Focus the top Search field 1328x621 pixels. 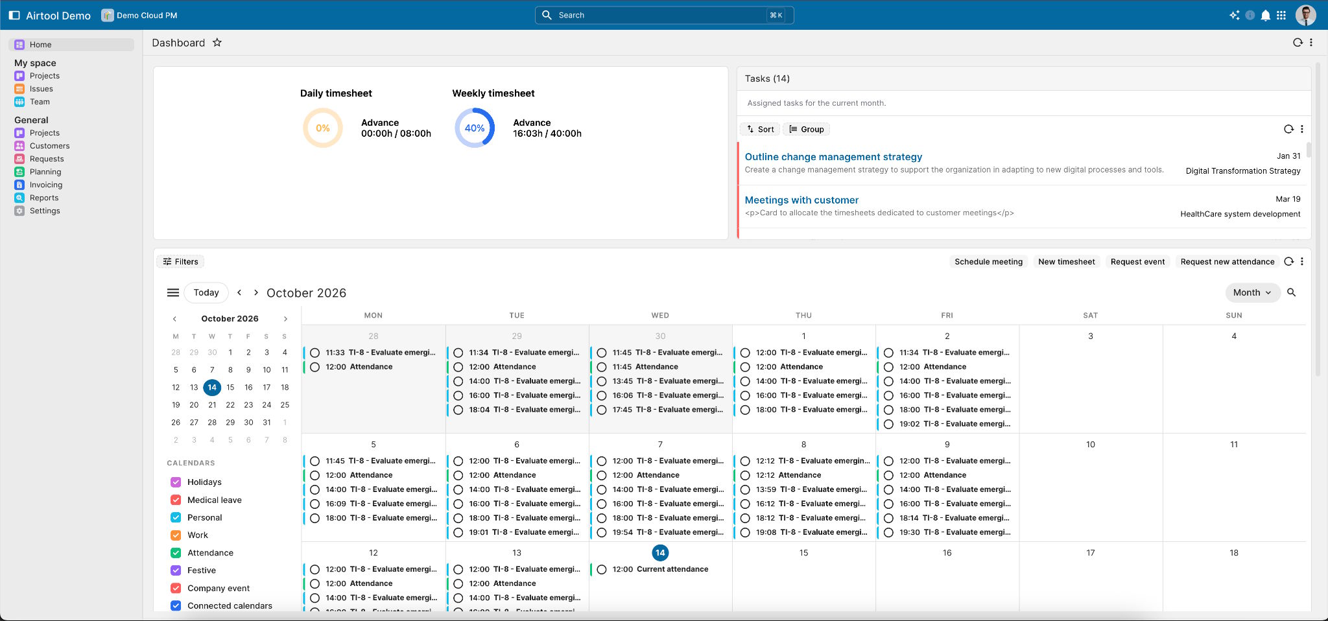point(664,15)
